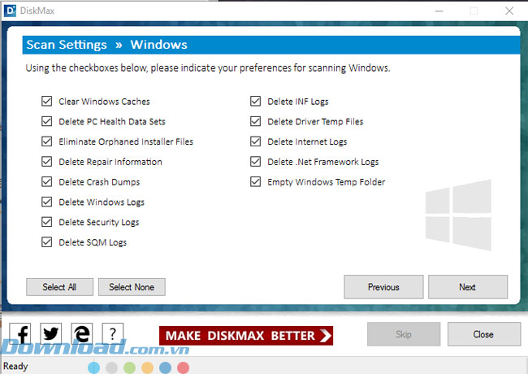Toggle Delete Windows Logs checkbox
Image resolution: width=528 pixels, height=374 pixels.
[47, 202]
